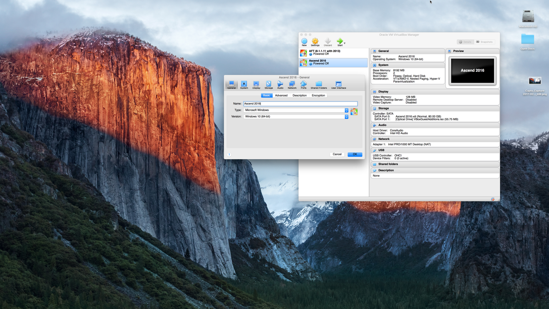Click the System section header in details pane
The height and width of the screenshot is (309, 549).
[x=408, y=65]
